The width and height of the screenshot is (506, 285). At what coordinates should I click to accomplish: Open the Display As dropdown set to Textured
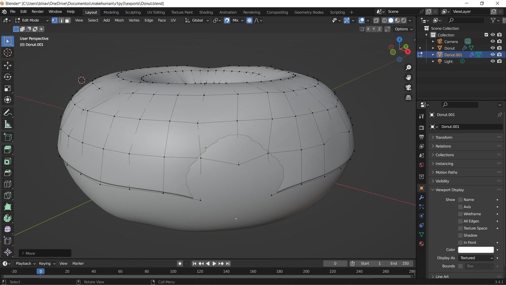pyautogui.click(x=476, y=258)
